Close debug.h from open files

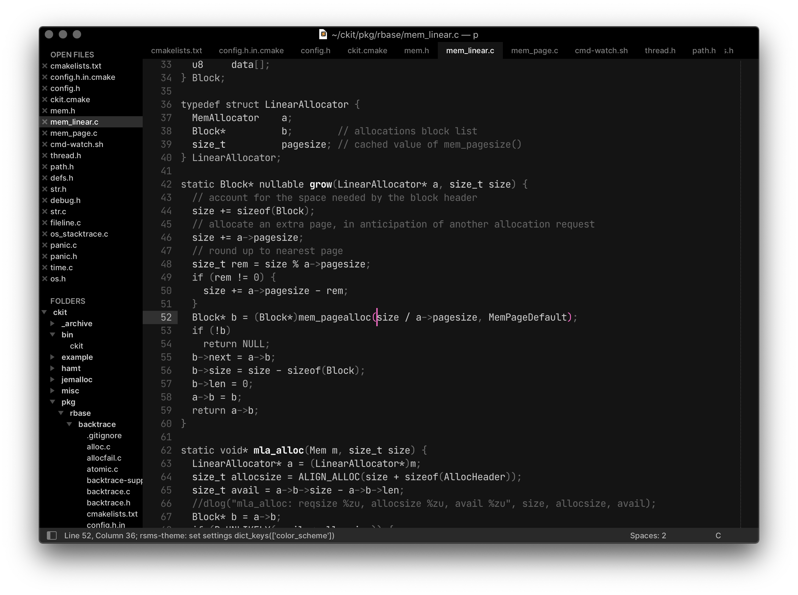(45, 200)
